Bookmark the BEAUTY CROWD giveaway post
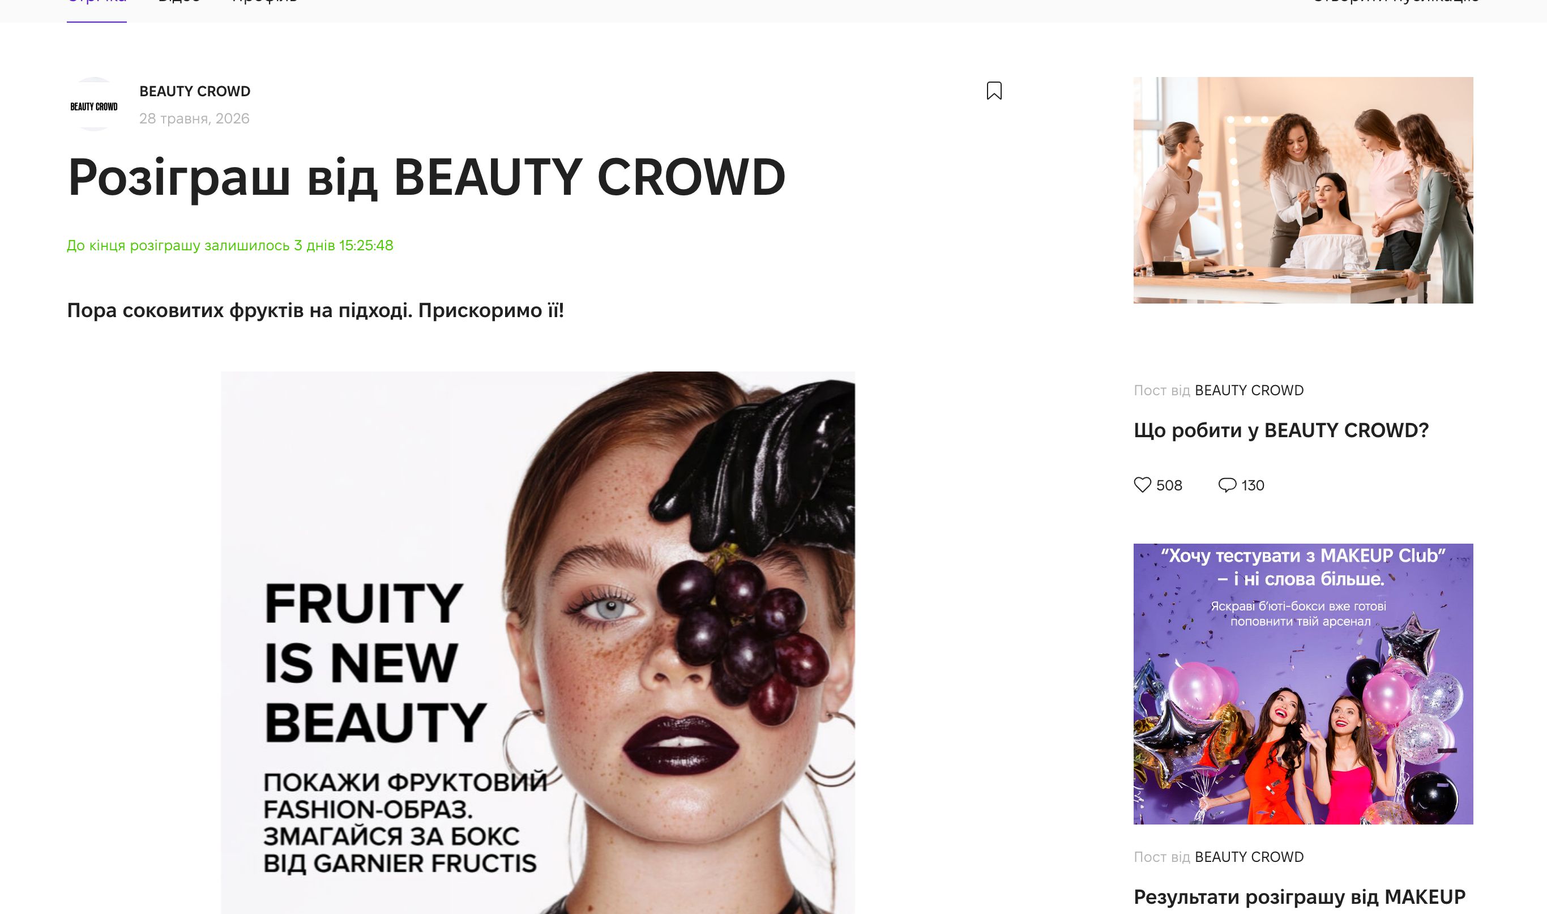Viewport: 1547px width, 914px height. click(994, 91)
